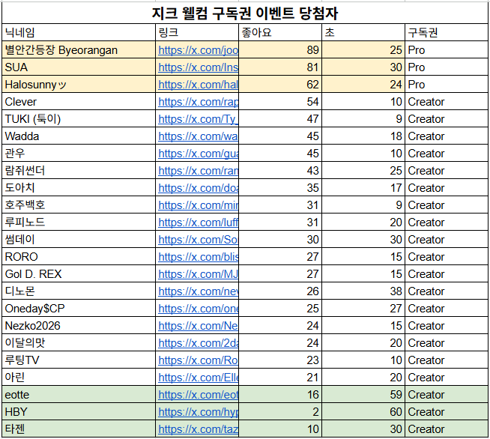Viewport: 490px width, 439px height.
Task: Select the SUA nickname cell
Action: coord(79,67)
